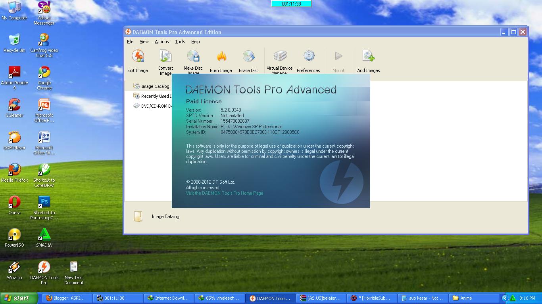Click the Add Images icon
This screenshot has width=542, height=304.
click(x=368, y=60)
